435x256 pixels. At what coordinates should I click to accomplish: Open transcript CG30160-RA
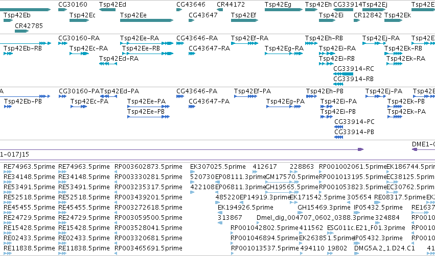(79, 38)
